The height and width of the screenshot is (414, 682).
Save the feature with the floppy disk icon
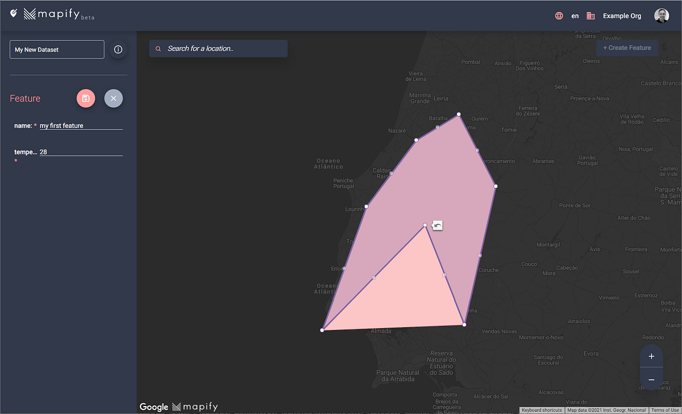(86, 98)
